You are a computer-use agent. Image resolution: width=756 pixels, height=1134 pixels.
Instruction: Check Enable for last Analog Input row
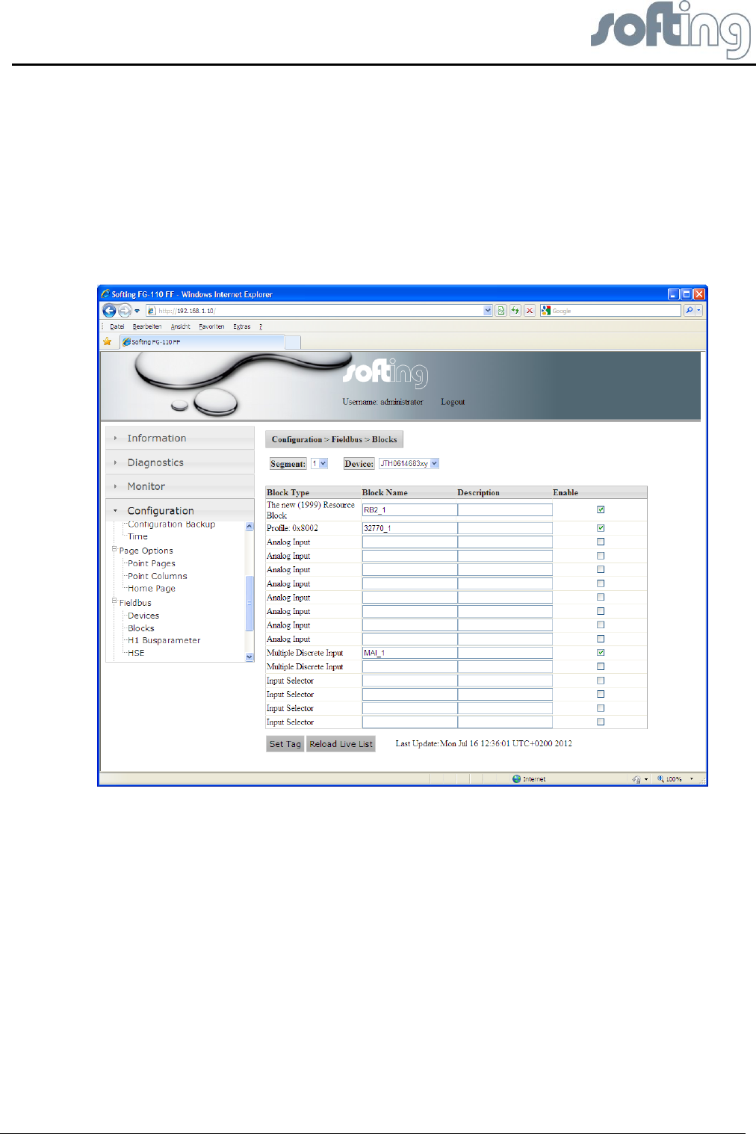(601, 639)
